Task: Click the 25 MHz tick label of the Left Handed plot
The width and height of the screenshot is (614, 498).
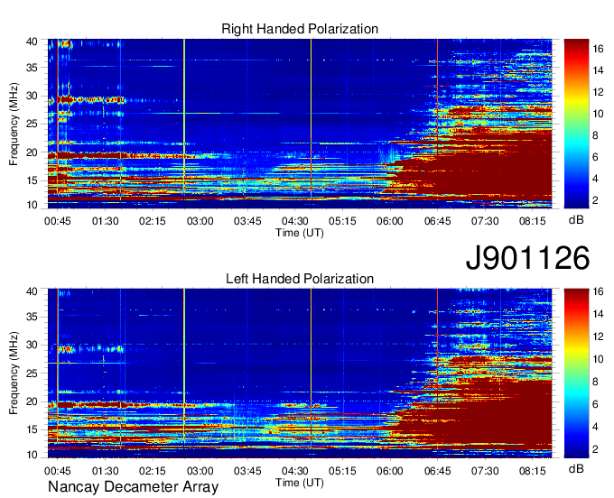Action: (33, 373)
